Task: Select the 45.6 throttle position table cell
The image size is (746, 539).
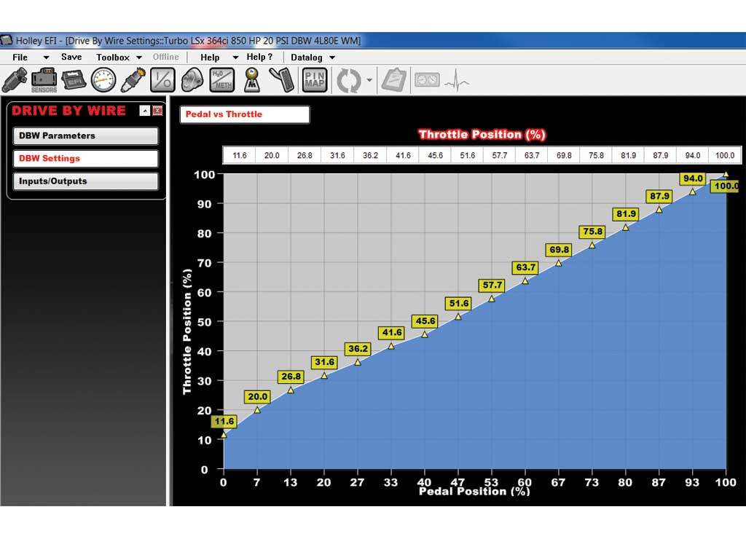Action: click(x=435, y=156)
